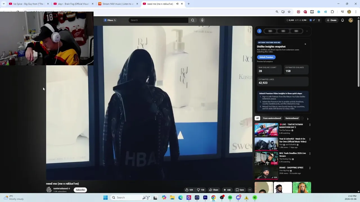The height and width of the screenshot is (202, 360).
Task: Open Discord from taskbar
Action: click(238, 198)
